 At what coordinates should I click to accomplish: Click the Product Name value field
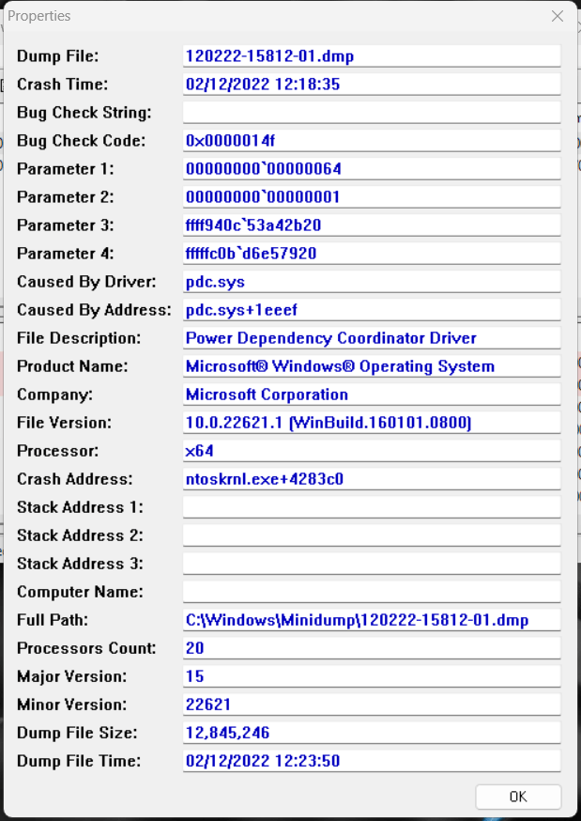pyautogui.click(x=372, y=366)
